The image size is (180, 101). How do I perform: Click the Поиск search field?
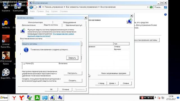tap(159, 7)
